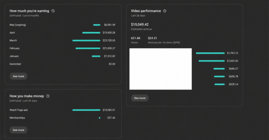This screenshot has width=269, height=140.
Task: Click the Memberships revenue dot
Action: 99,118
